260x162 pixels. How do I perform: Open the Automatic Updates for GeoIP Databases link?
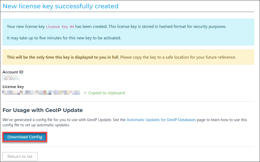161,120
